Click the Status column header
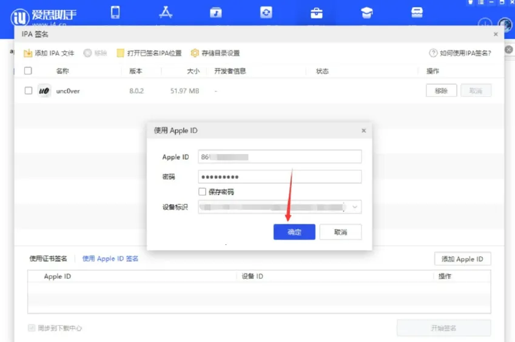 322,71
